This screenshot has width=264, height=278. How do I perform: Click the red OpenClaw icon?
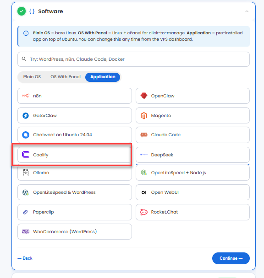pos(144,96)
